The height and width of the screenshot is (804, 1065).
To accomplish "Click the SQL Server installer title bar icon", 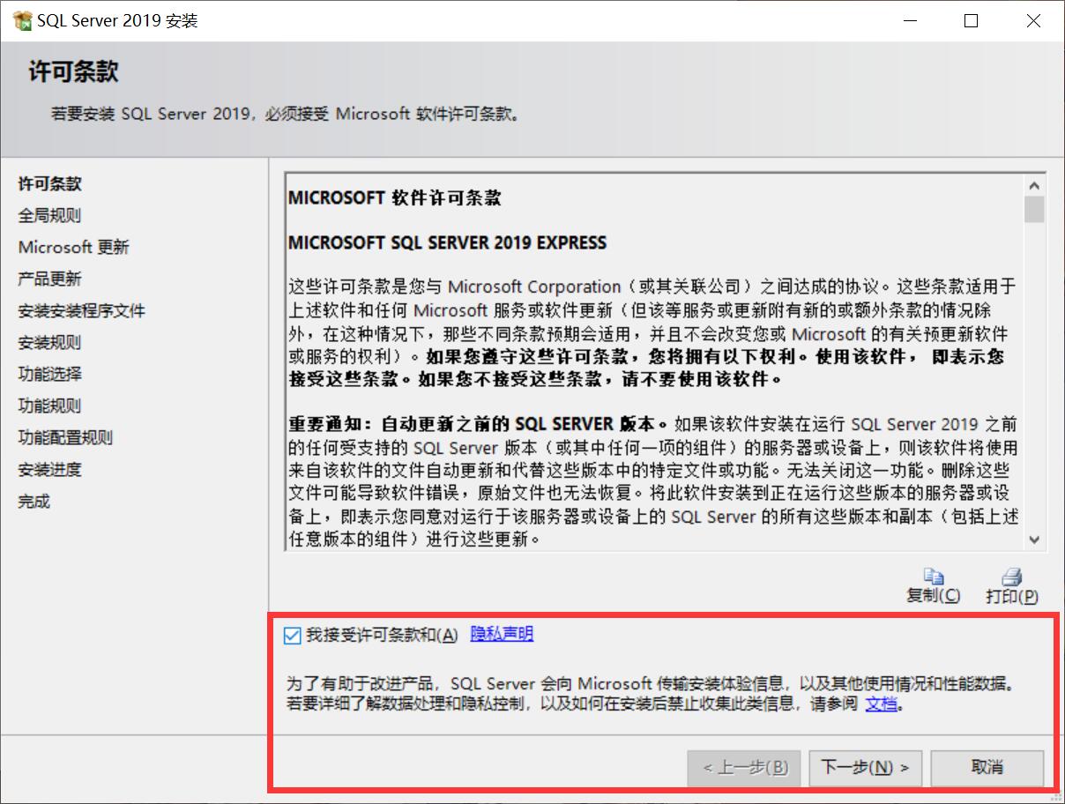I will coord(22,20).
